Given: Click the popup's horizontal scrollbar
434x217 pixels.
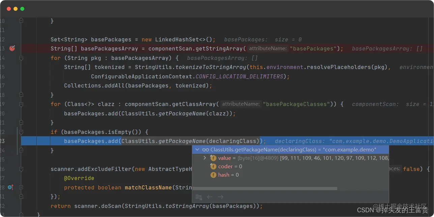Looking at the screenshot, I should pos(265,188).
